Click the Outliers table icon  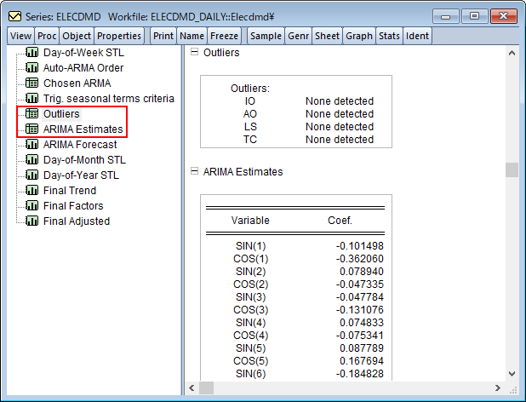point(31,114)
